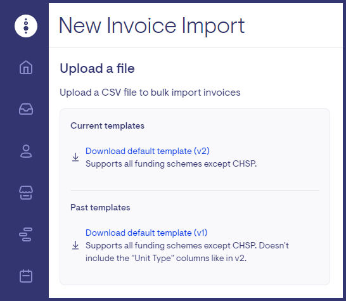Open the inbox tray icon in sidebar
The width and height of the screenshot is (346, 301).
click(x=26, y=109)
